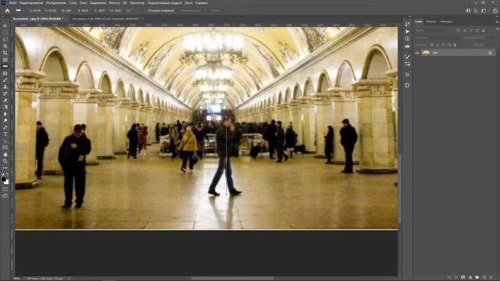
Task: Toggle lock transparent pixels
Action: click(x=432, y=45)
